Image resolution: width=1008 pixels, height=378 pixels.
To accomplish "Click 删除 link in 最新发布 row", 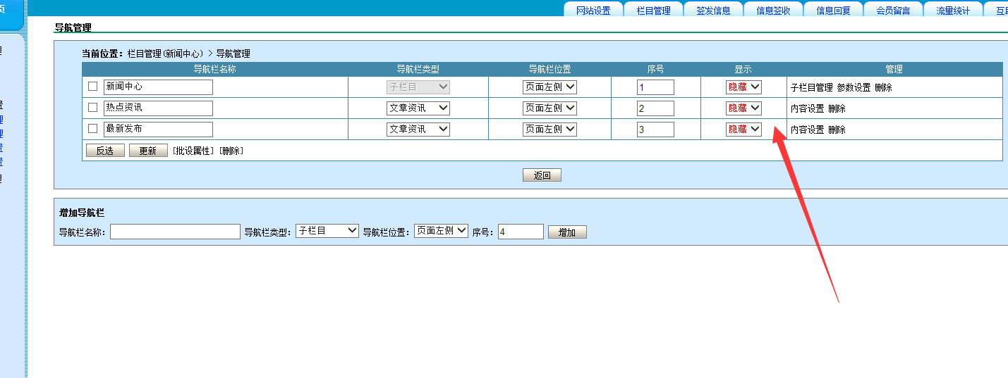I will [x=837, y=130].
